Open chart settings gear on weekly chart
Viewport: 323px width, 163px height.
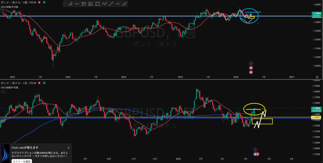point(317,77)
